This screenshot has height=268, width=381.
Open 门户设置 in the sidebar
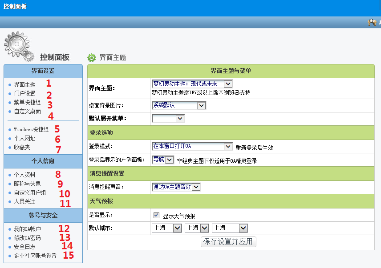(24, 94)
